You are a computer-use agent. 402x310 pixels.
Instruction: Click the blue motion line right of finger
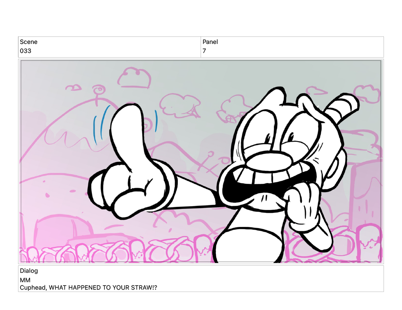pos(156,121)
